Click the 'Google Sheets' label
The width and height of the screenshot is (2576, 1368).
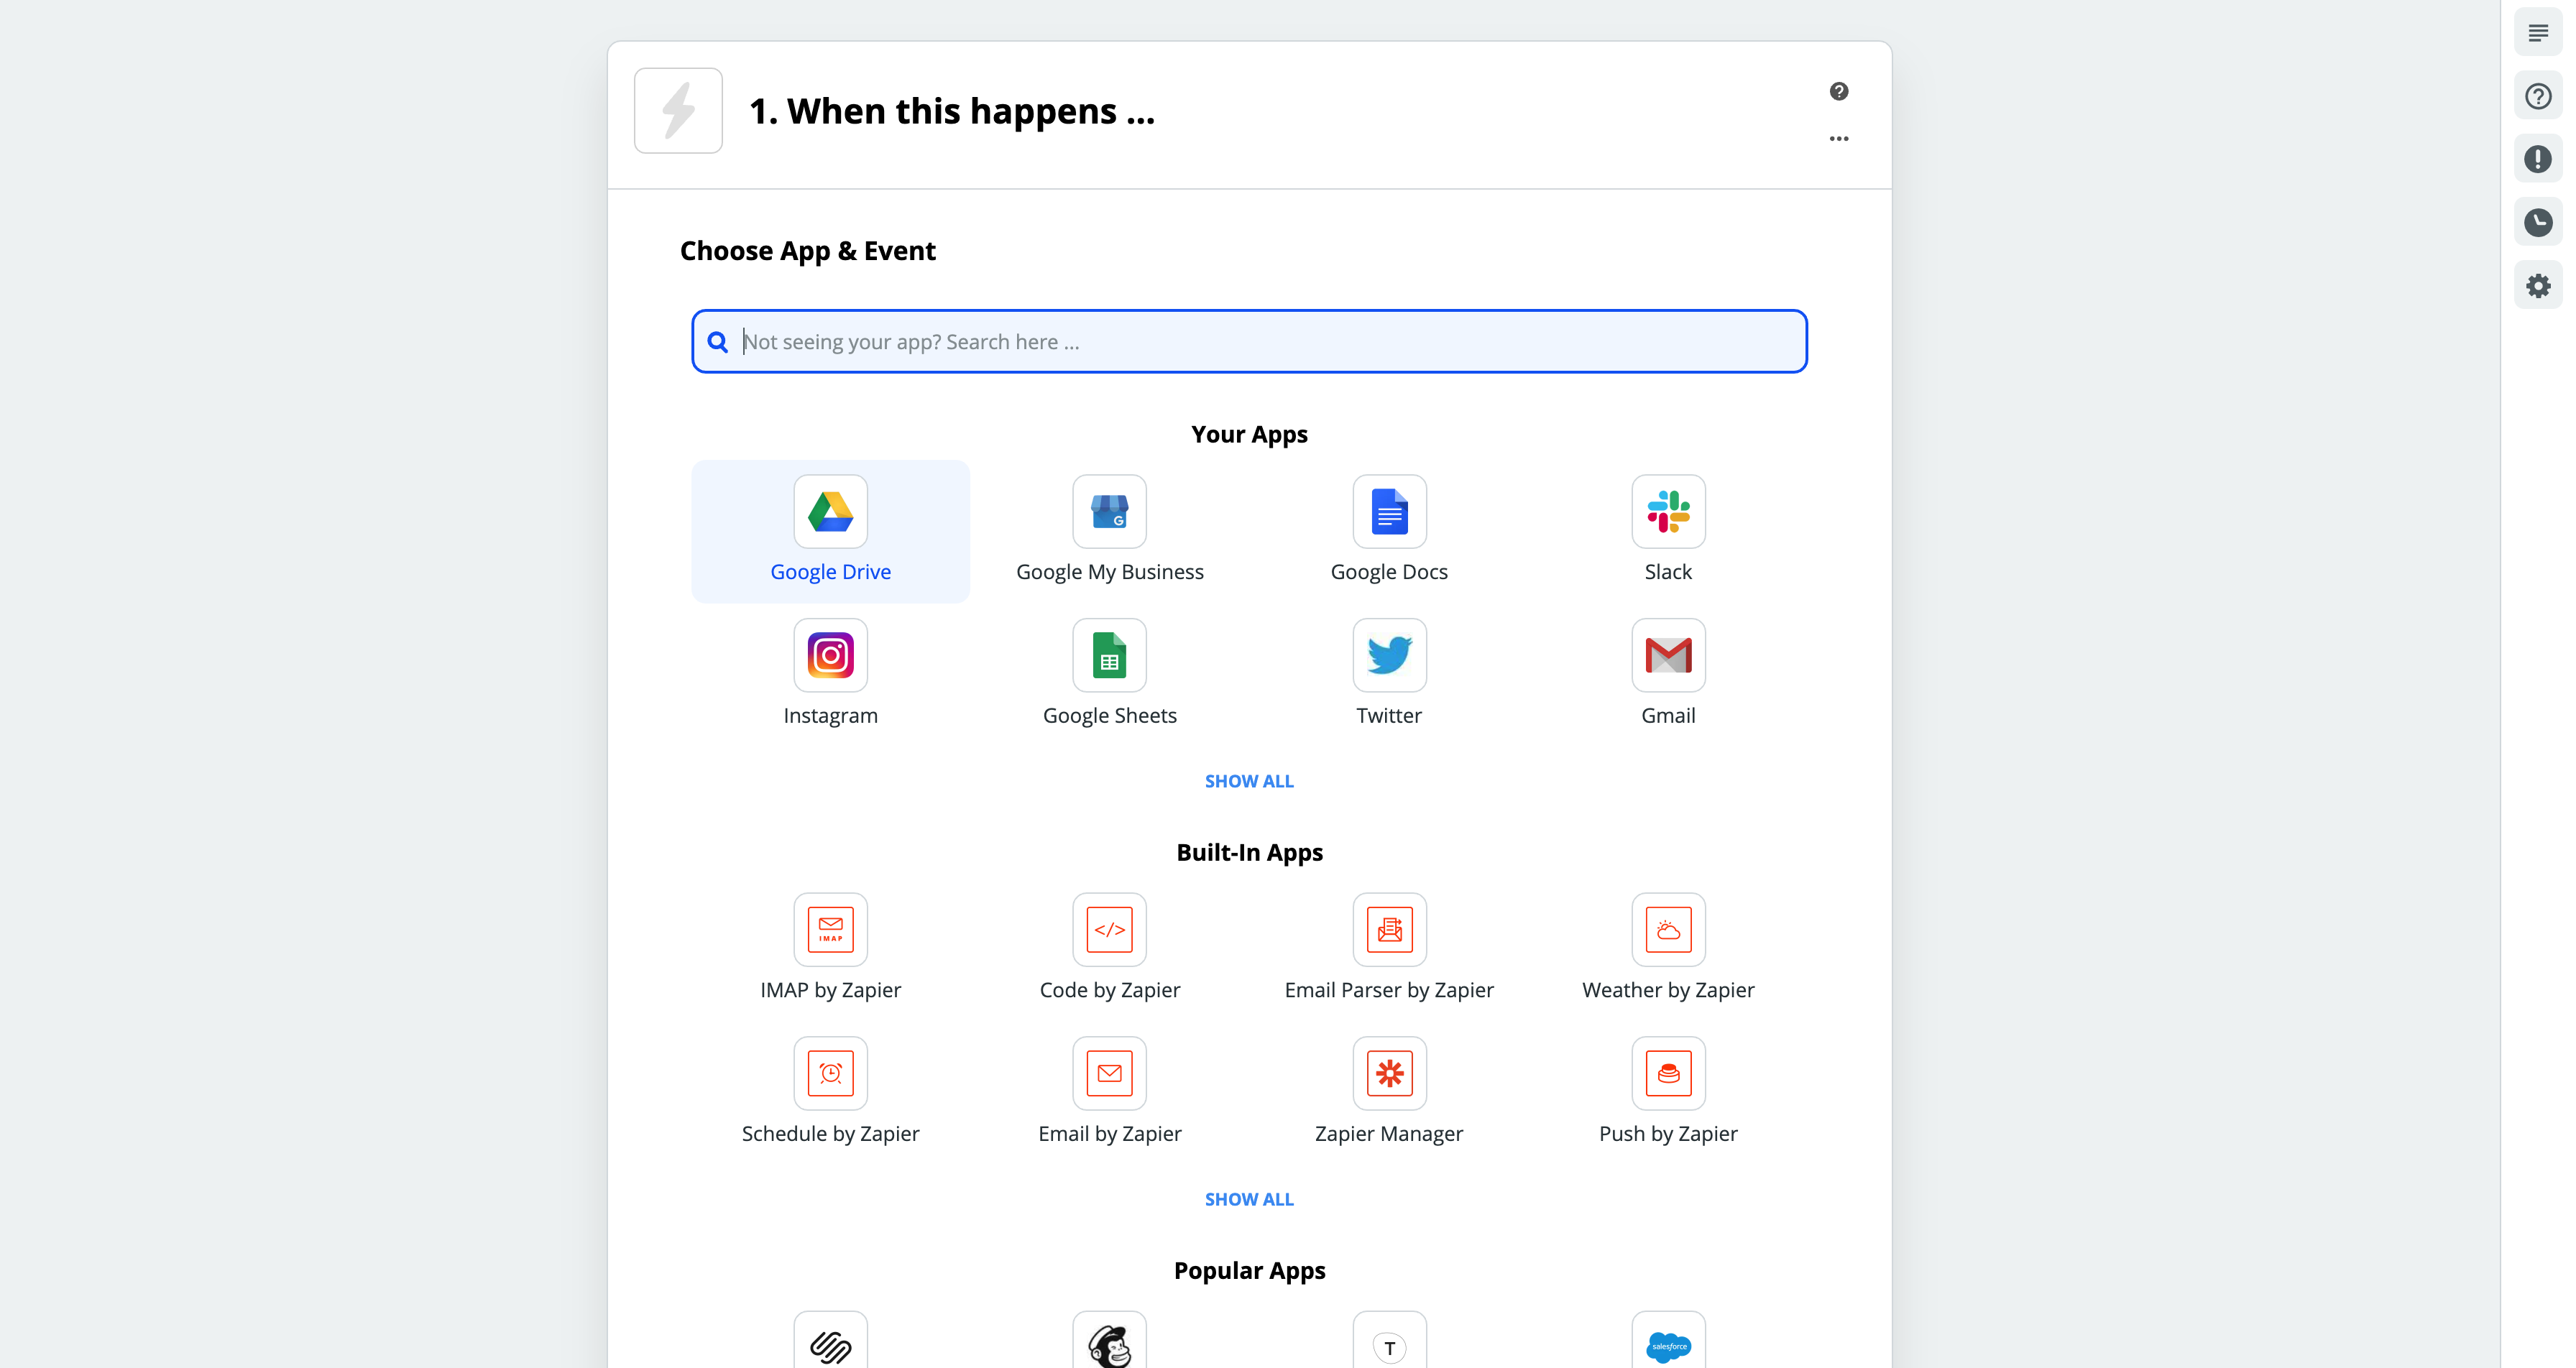pyautogui.click(x=1109, y=716)
